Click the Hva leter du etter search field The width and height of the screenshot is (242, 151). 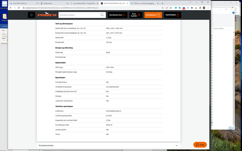click(79, 15)
